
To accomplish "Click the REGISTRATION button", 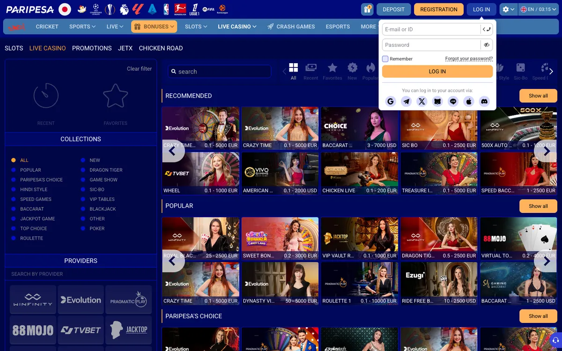I will click(439, 9).
